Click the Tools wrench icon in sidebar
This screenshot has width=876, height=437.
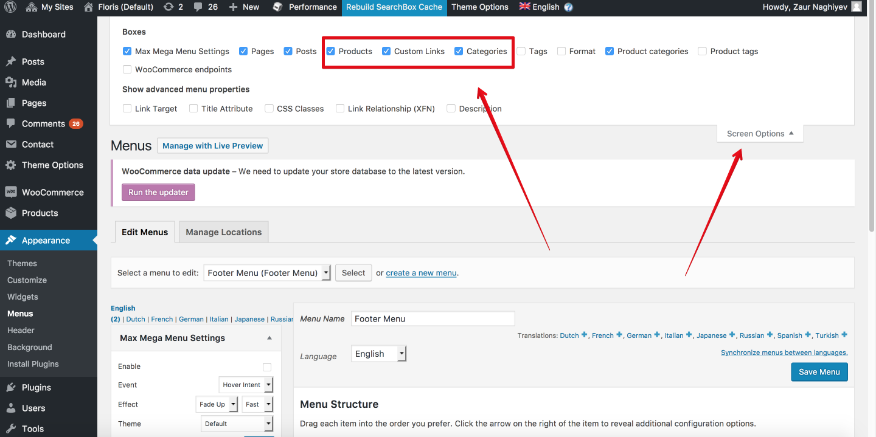click(x=11, y=428)
